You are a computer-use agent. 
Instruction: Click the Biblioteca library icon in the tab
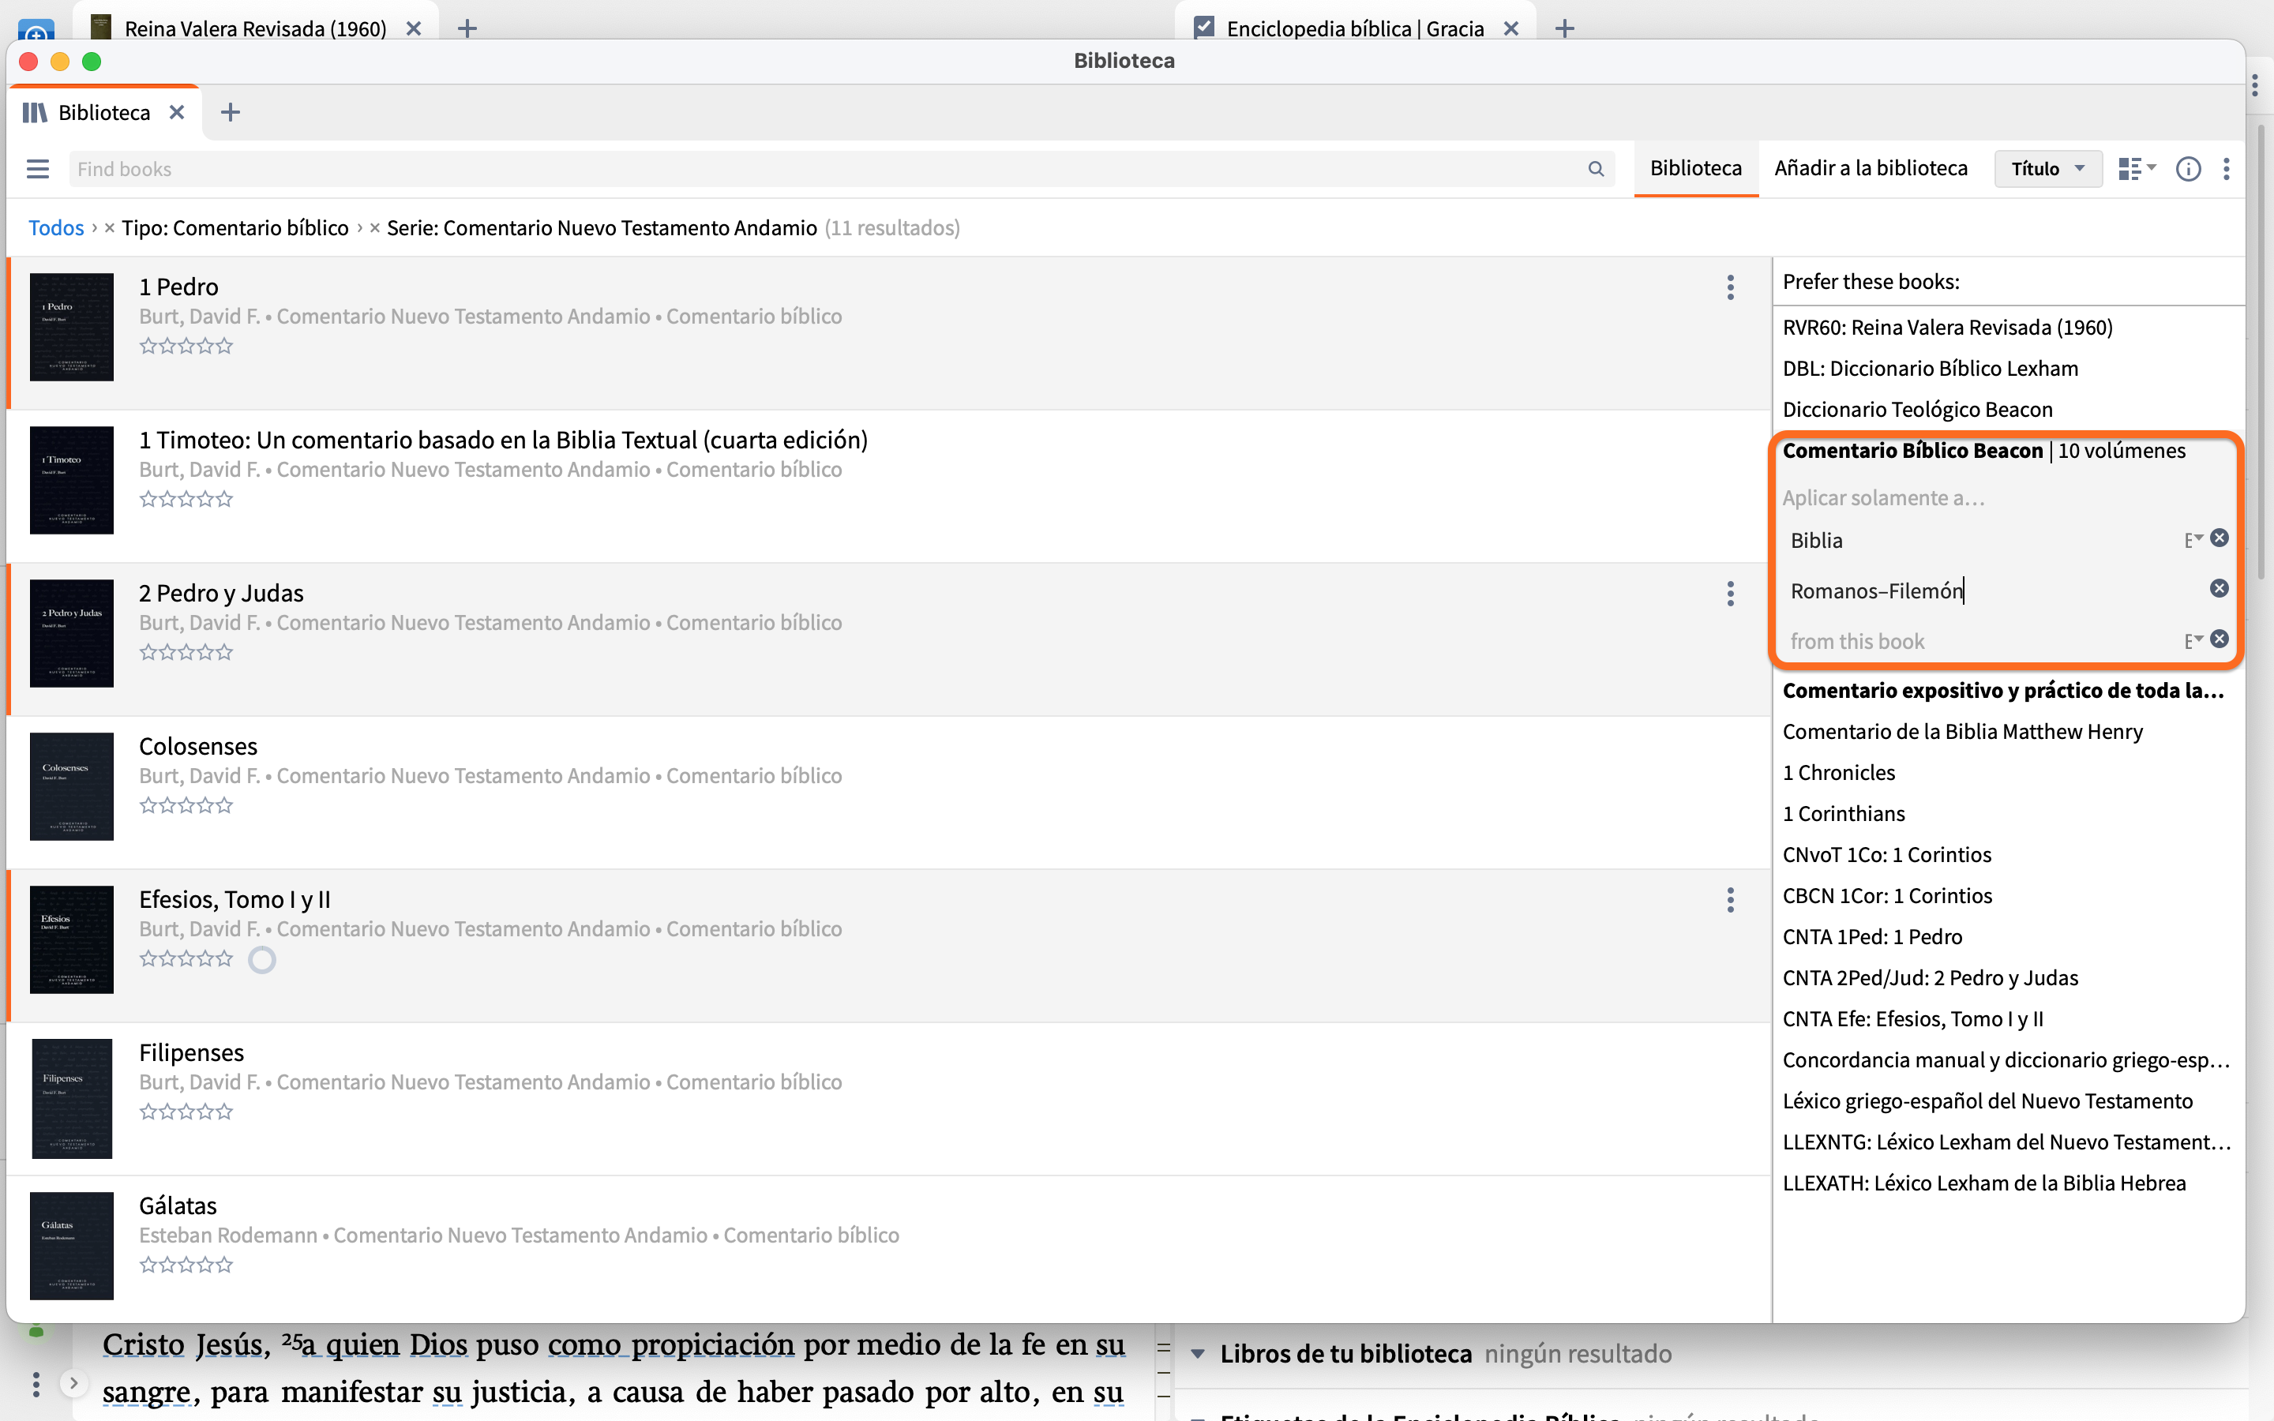(x=35, y=113)
